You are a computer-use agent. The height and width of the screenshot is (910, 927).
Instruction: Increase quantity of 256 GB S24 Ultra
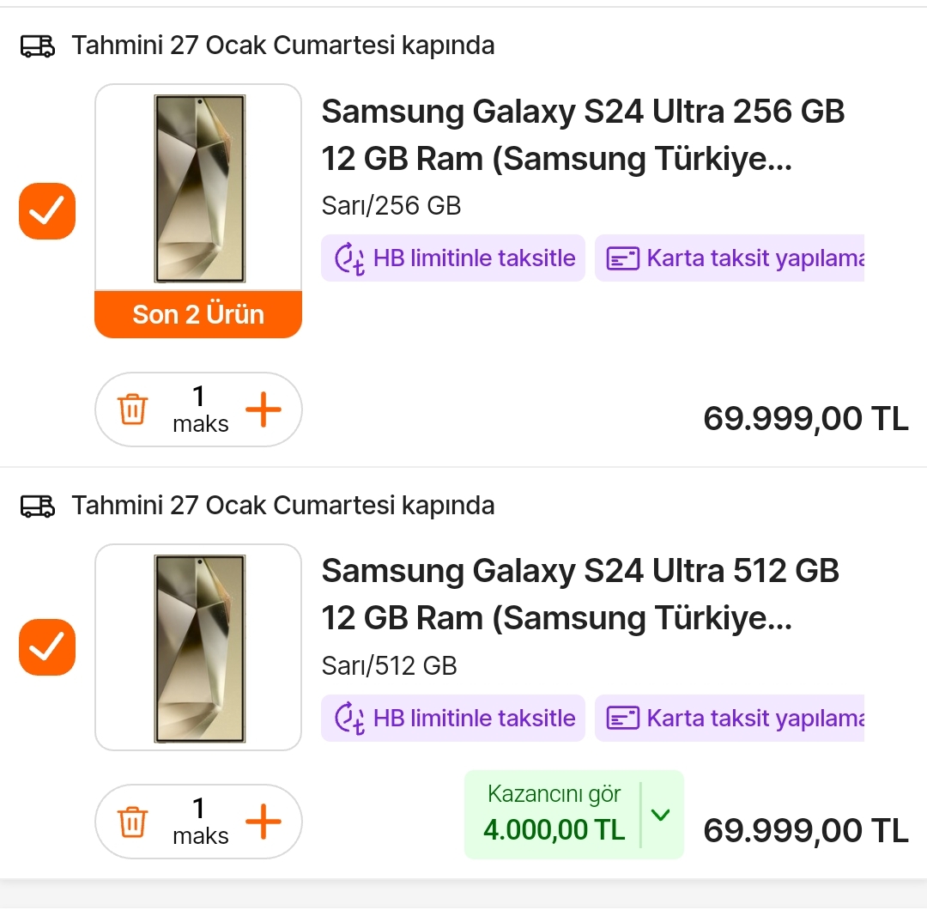click(264, 410)
